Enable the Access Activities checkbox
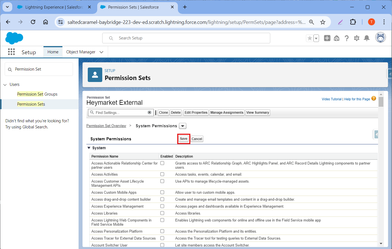This screenshot has width=392, height=249. 162,174
